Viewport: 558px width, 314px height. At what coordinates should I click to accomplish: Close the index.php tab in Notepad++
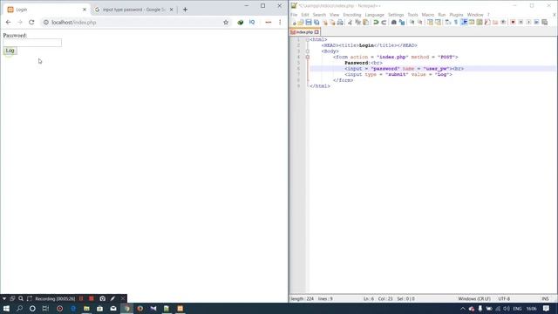click(x=316, y=32)
